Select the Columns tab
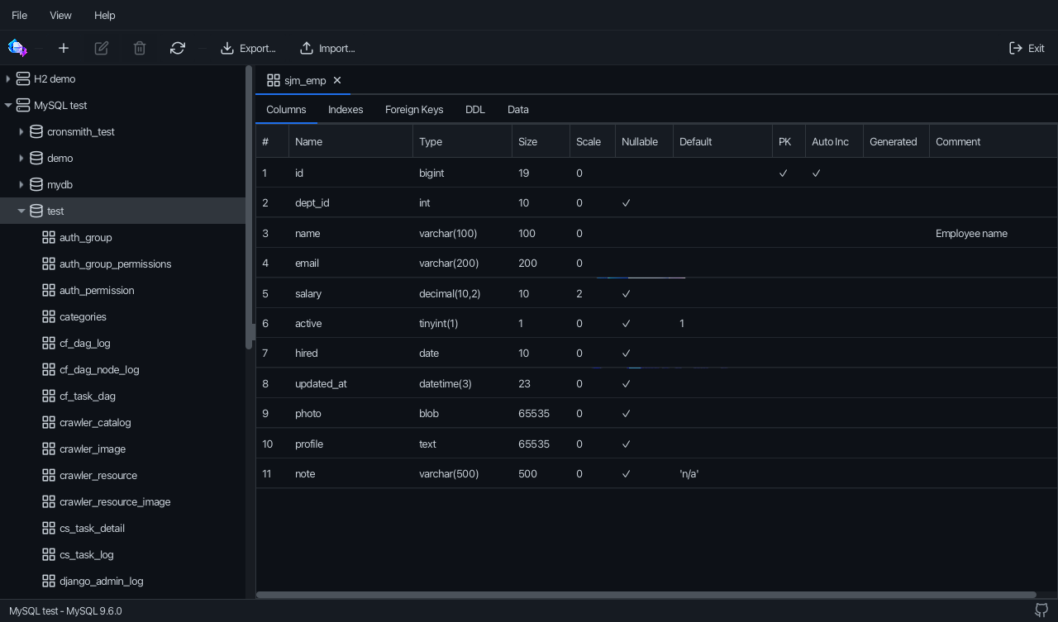Image resolution: width=1058 pixels, height=622 pixels. [286, 109]
